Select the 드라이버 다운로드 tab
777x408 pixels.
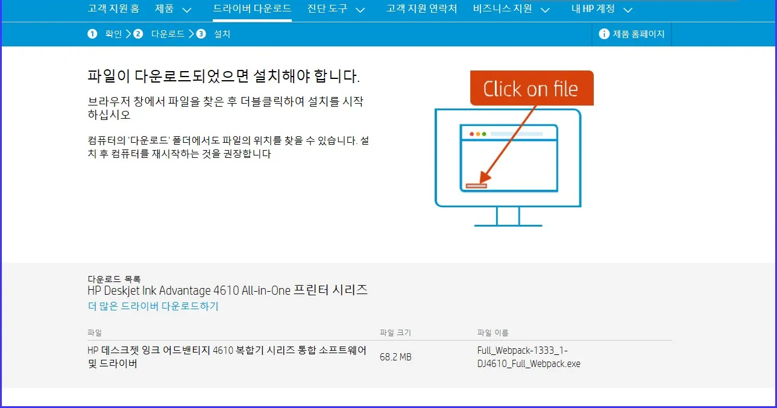pos(252,8)
